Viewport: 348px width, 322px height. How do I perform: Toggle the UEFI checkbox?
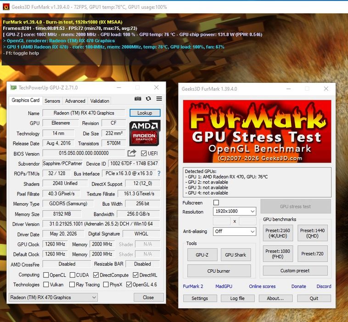(144, 153)
